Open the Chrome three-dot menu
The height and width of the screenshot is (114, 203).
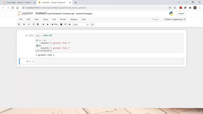click(x=200, y=8)
